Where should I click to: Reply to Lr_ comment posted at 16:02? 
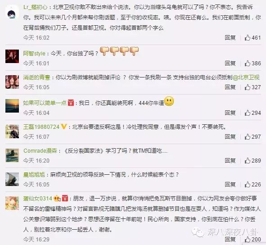point(230,37)
